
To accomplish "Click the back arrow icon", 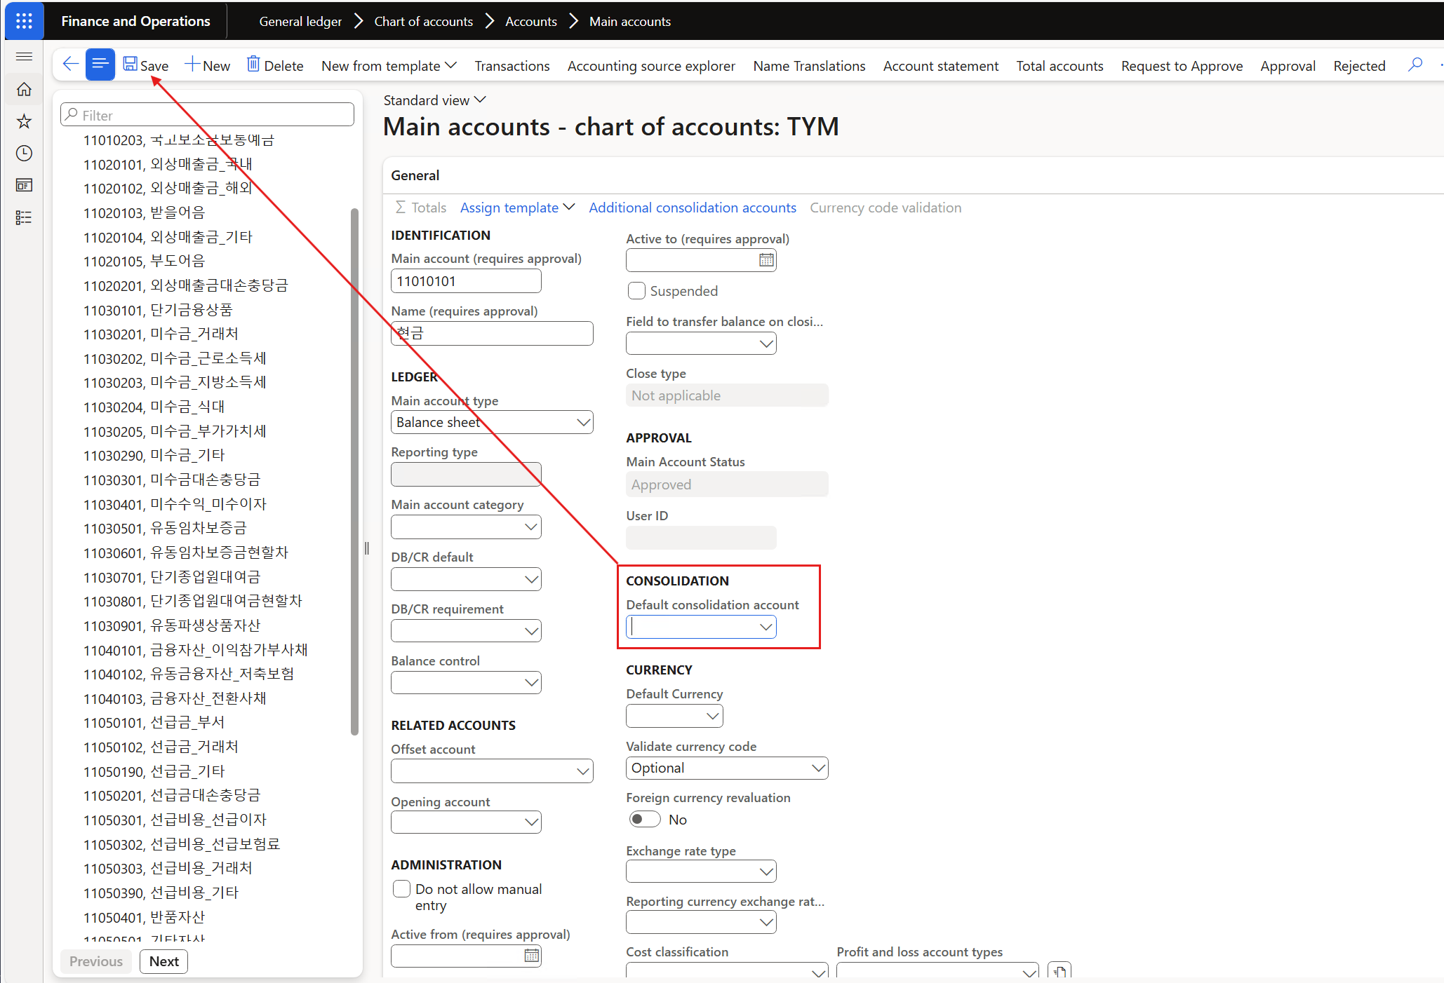I will (x=70, y=65).
